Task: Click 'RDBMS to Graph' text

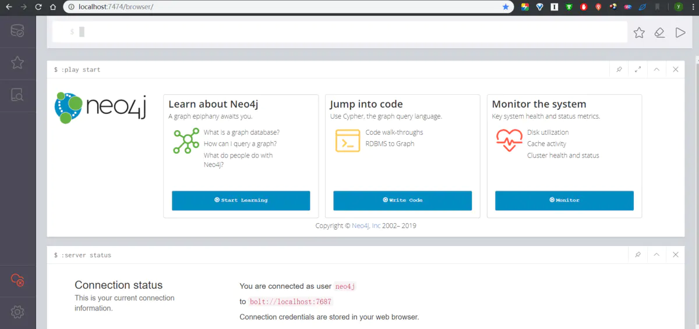Action: 390,144
